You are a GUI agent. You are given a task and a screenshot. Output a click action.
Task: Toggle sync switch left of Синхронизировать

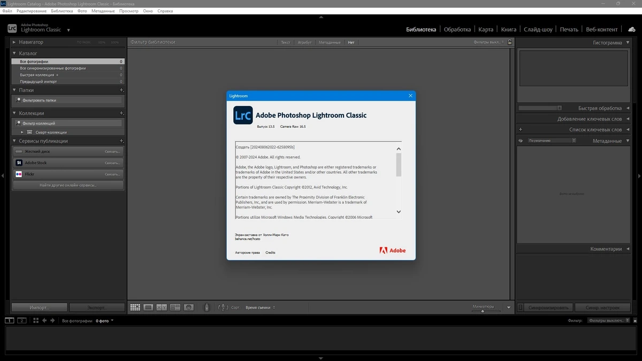522,308
